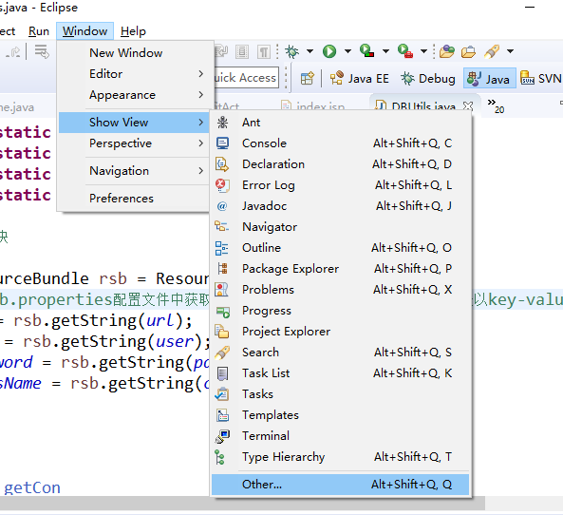Click the green Run toolbar button
563x515 pixels.
tap(329, 51)
